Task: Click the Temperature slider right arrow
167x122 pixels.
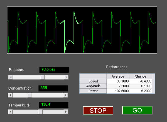Action: [x=66, y=112]
